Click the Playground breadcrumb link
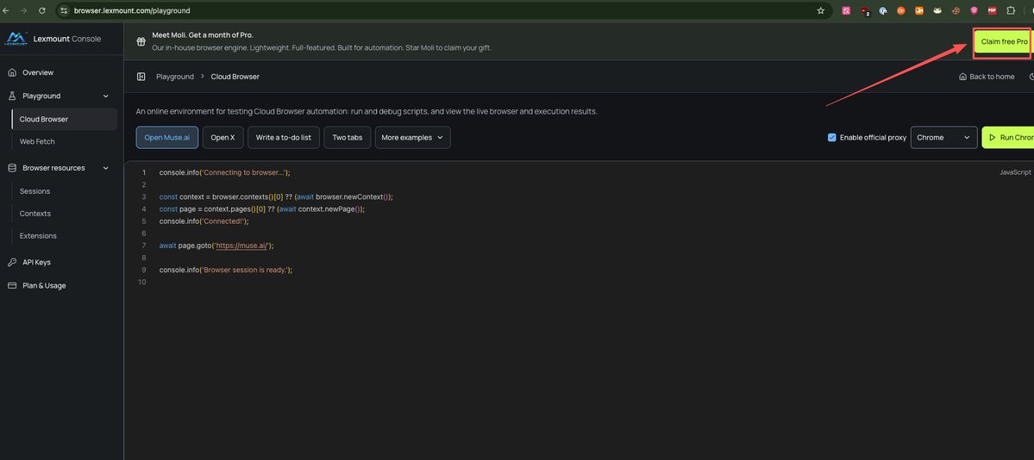Viewport: 1034px width, 460px height. coord(175,77)
